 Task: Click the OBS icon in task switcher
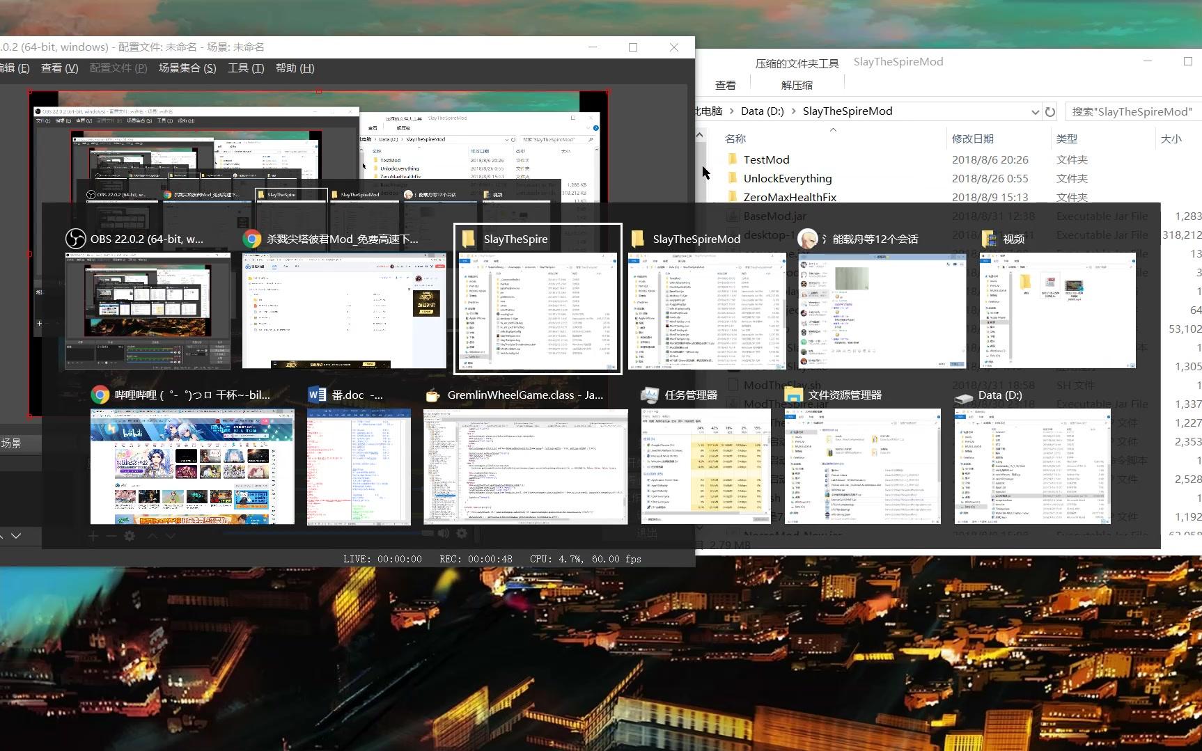click(75, 239)
